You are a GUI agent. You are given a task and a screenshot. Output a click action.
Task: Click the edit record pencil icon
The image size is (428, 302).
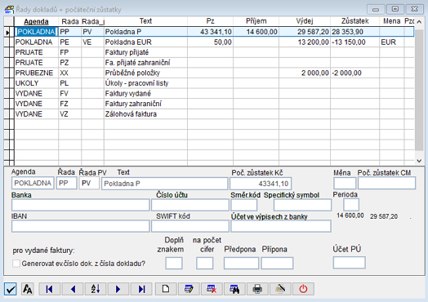pos(189,289)
